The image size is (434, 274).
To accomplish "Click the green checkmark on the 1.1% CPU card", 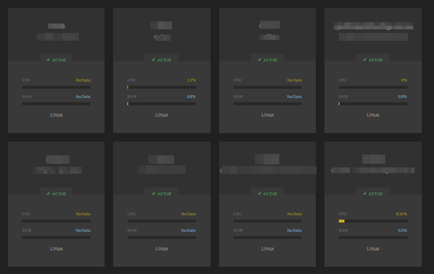I will 153,59.
